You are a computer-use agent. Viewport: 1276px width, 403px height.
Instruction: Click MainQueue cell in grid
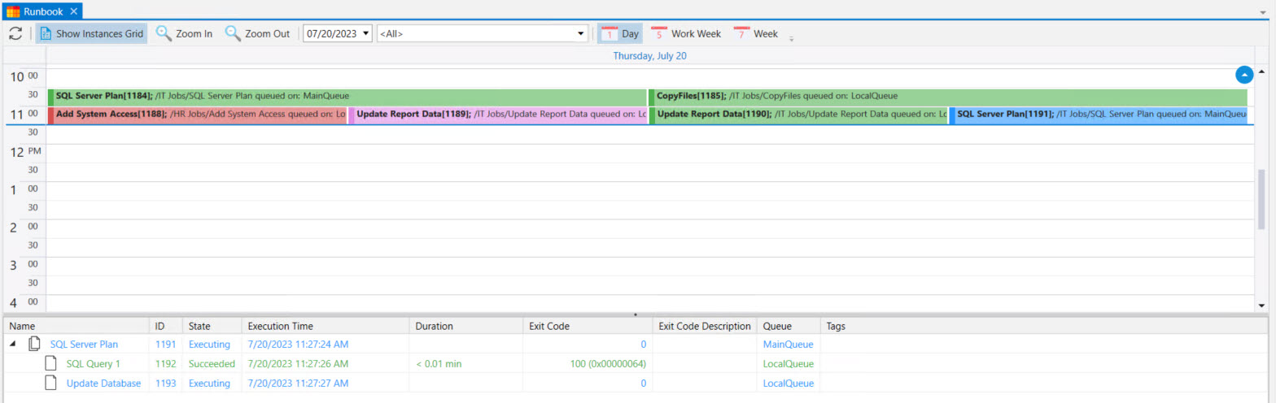[788, 344]
